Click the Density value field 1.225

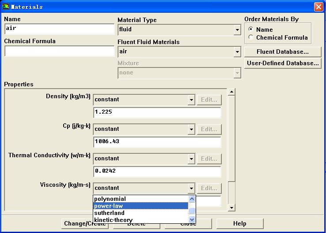click(157, 112)
